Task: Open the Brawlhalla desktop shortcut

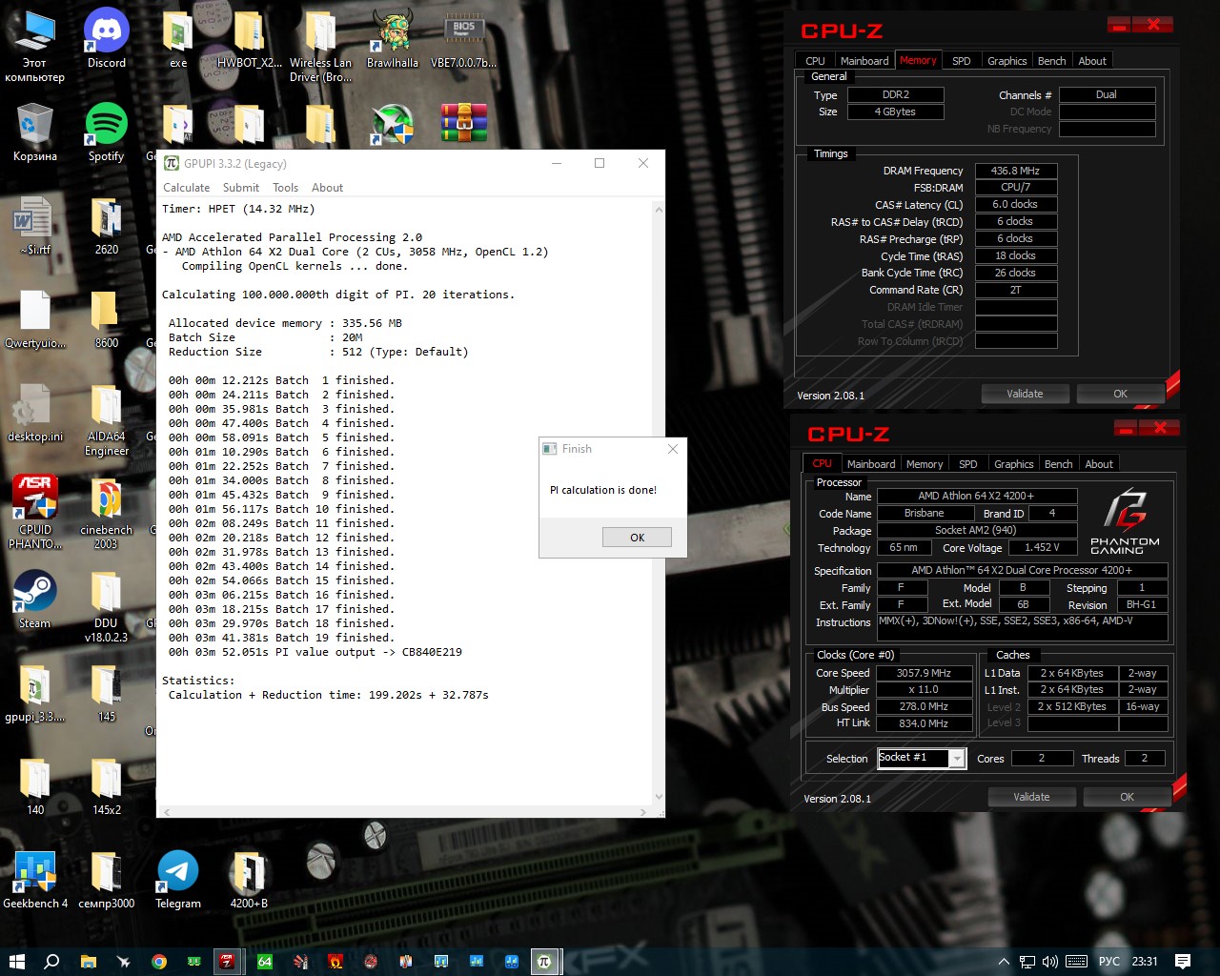Action: (393, 39)
